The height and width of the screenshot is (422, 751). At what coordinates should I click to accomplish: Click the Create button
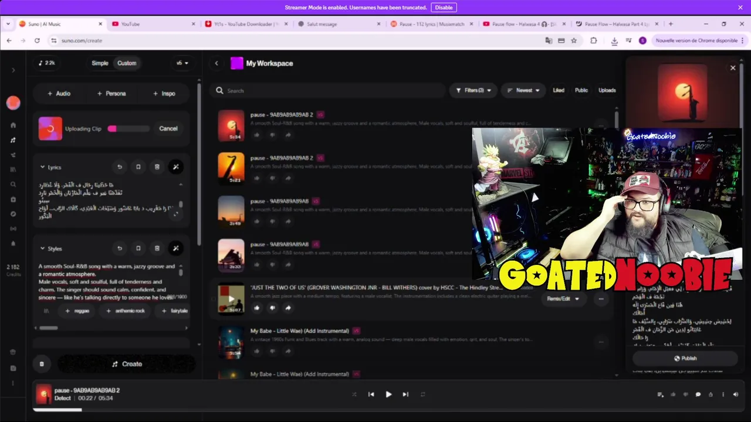click(127, 364)
